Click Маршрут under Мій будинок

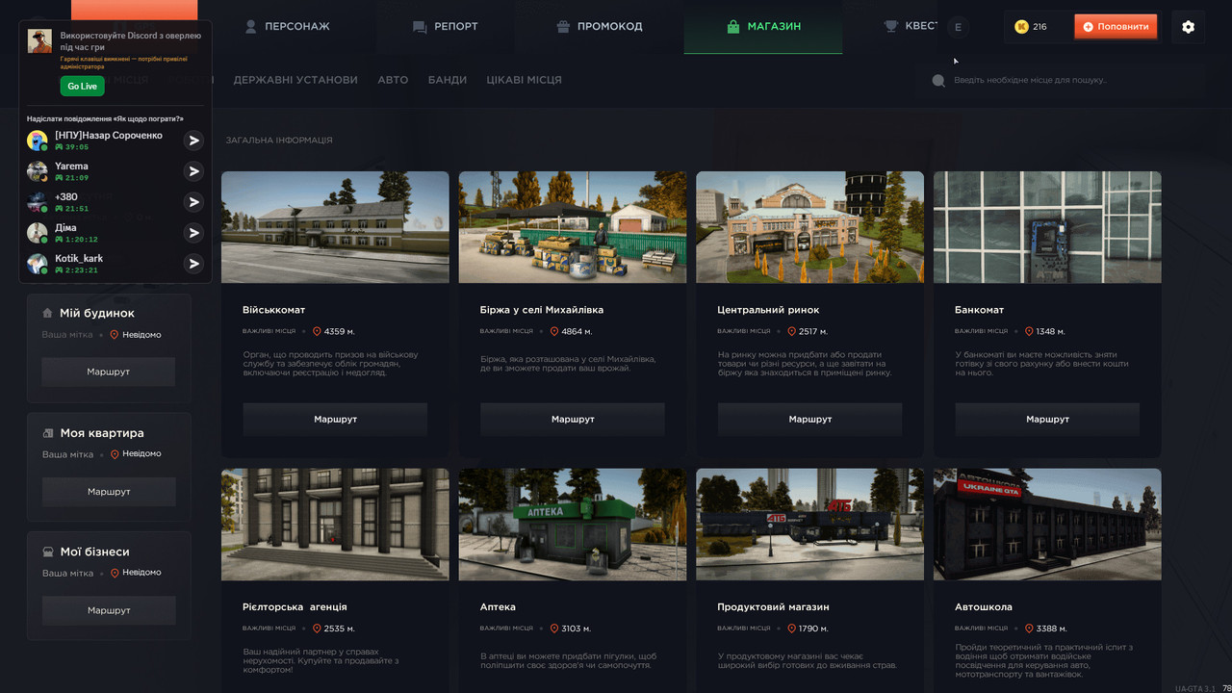(109, 372)
